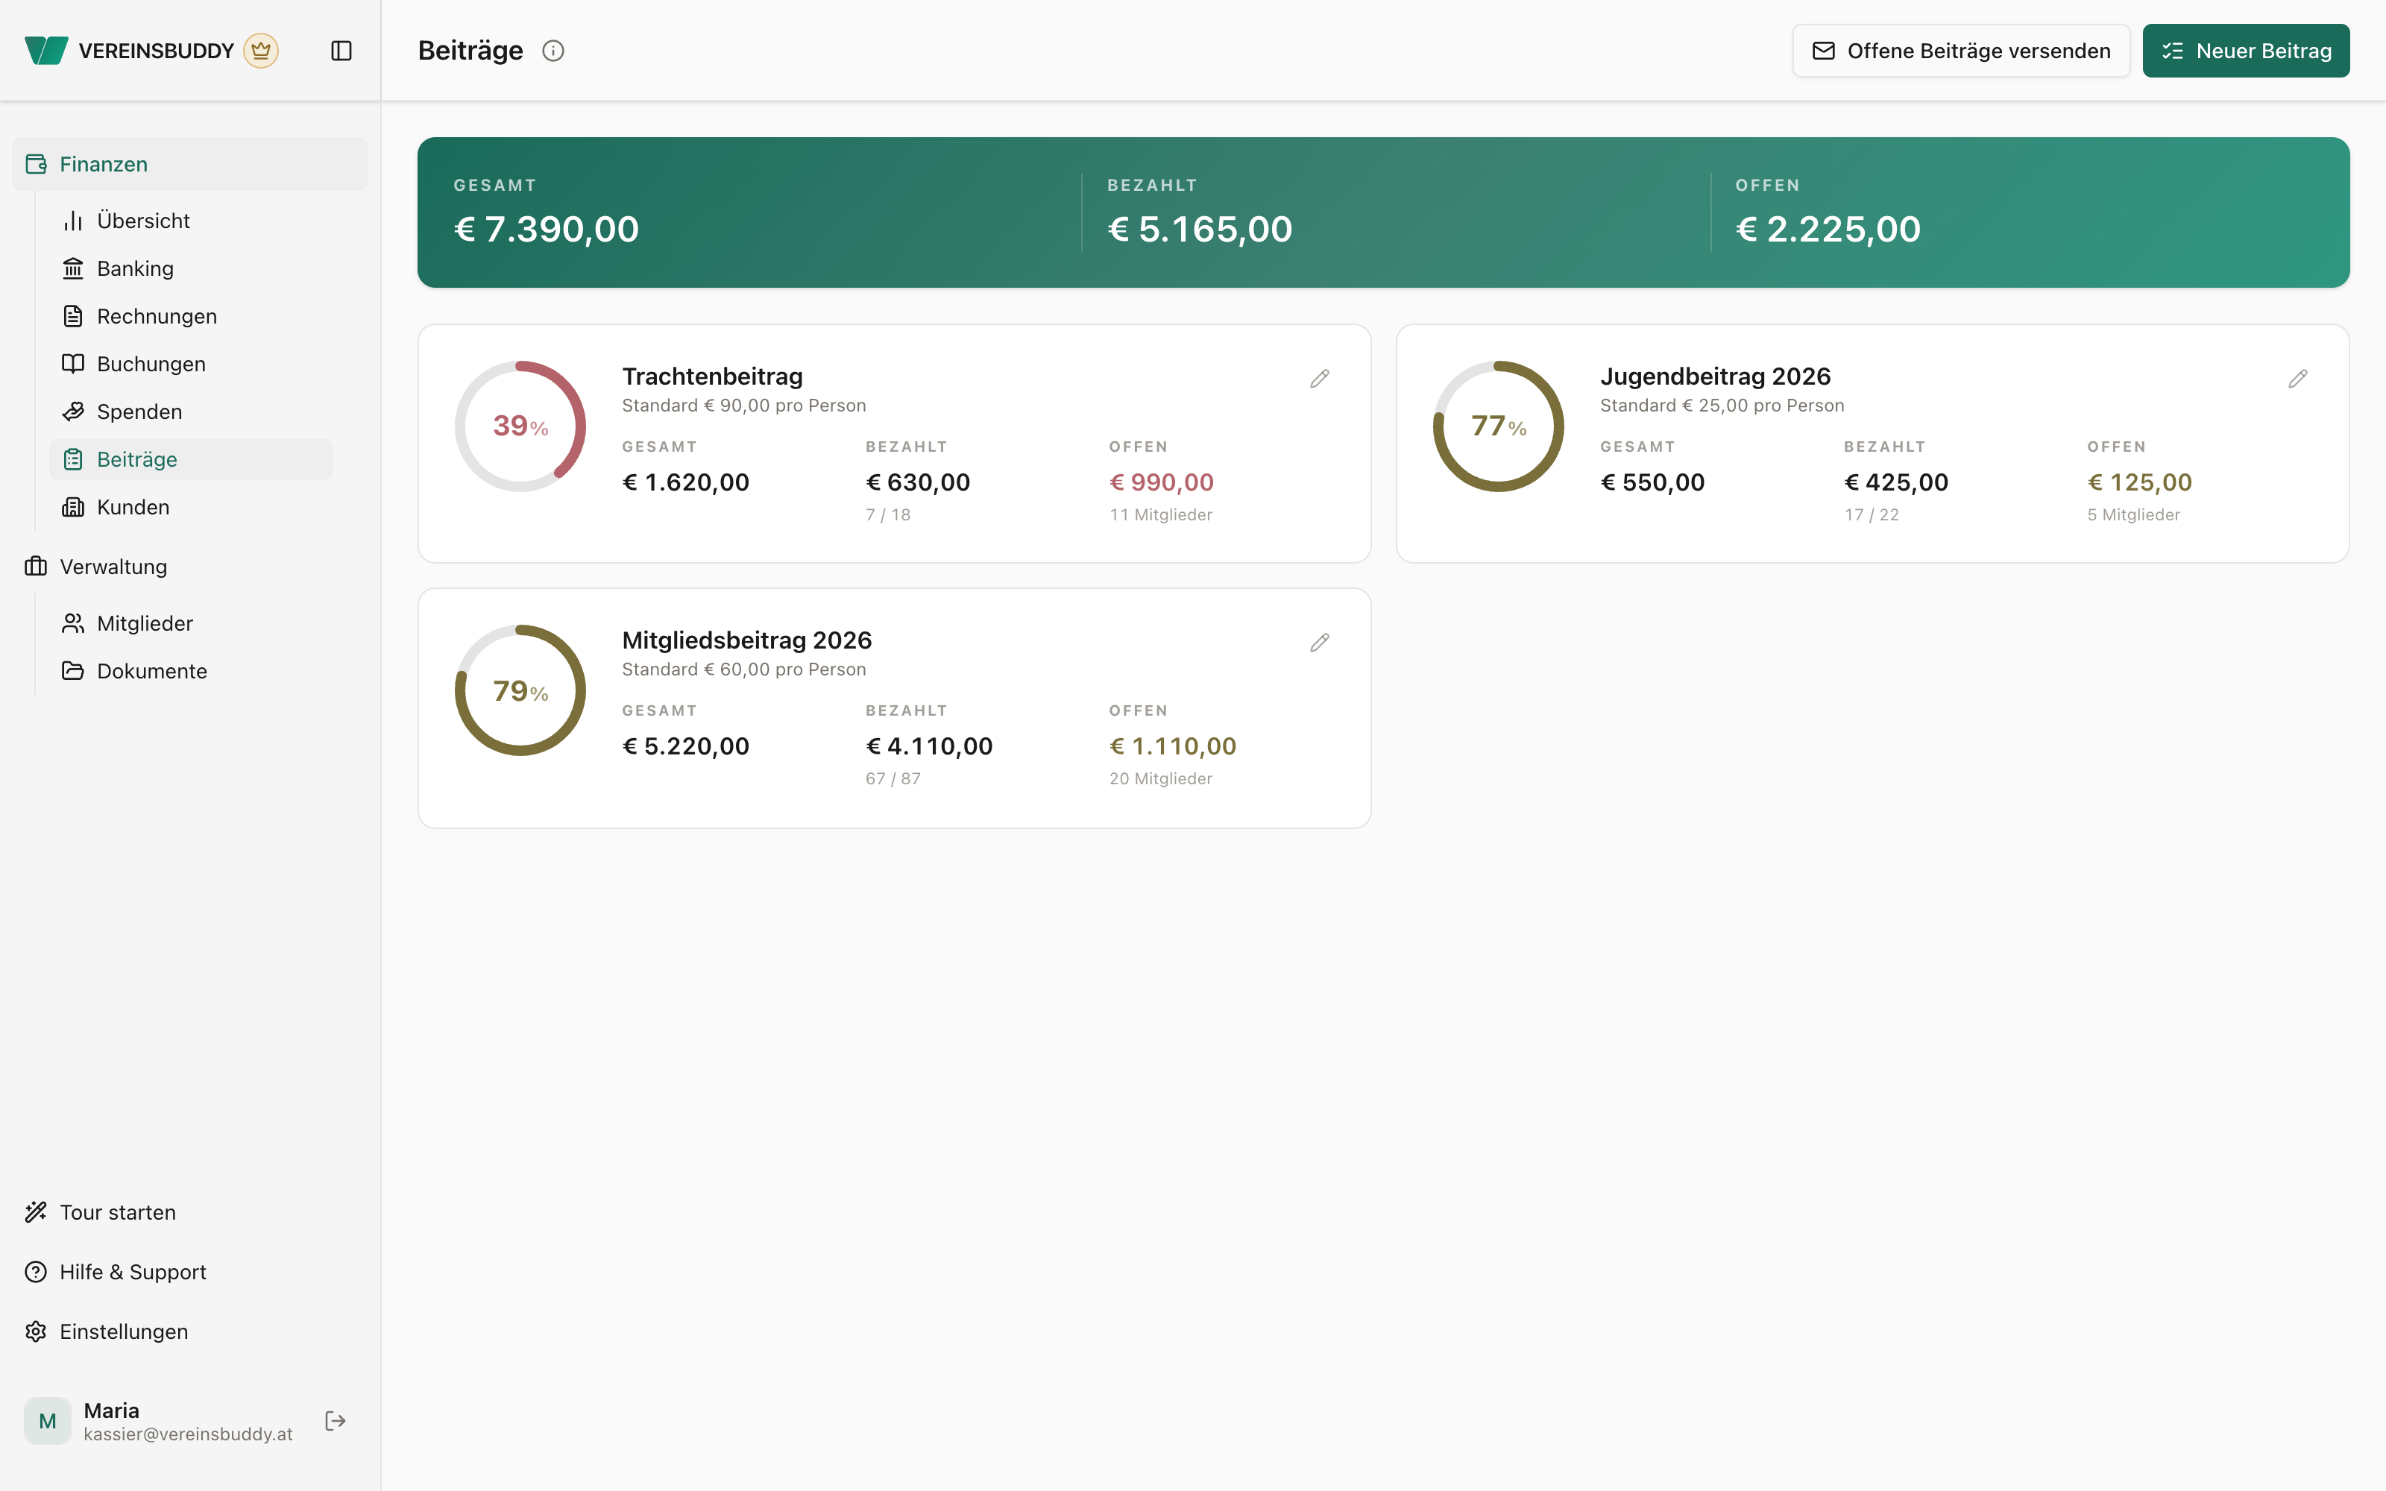Click the Trachtenbeitrag card title
This screenshot has height=1491, width=2386.
pos(712,376)
